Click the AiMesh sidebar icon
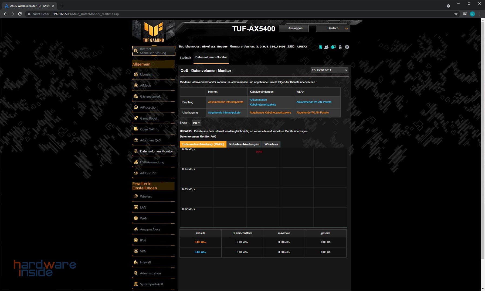The width and height of the screenshot is (485, 291). [136, 85]
